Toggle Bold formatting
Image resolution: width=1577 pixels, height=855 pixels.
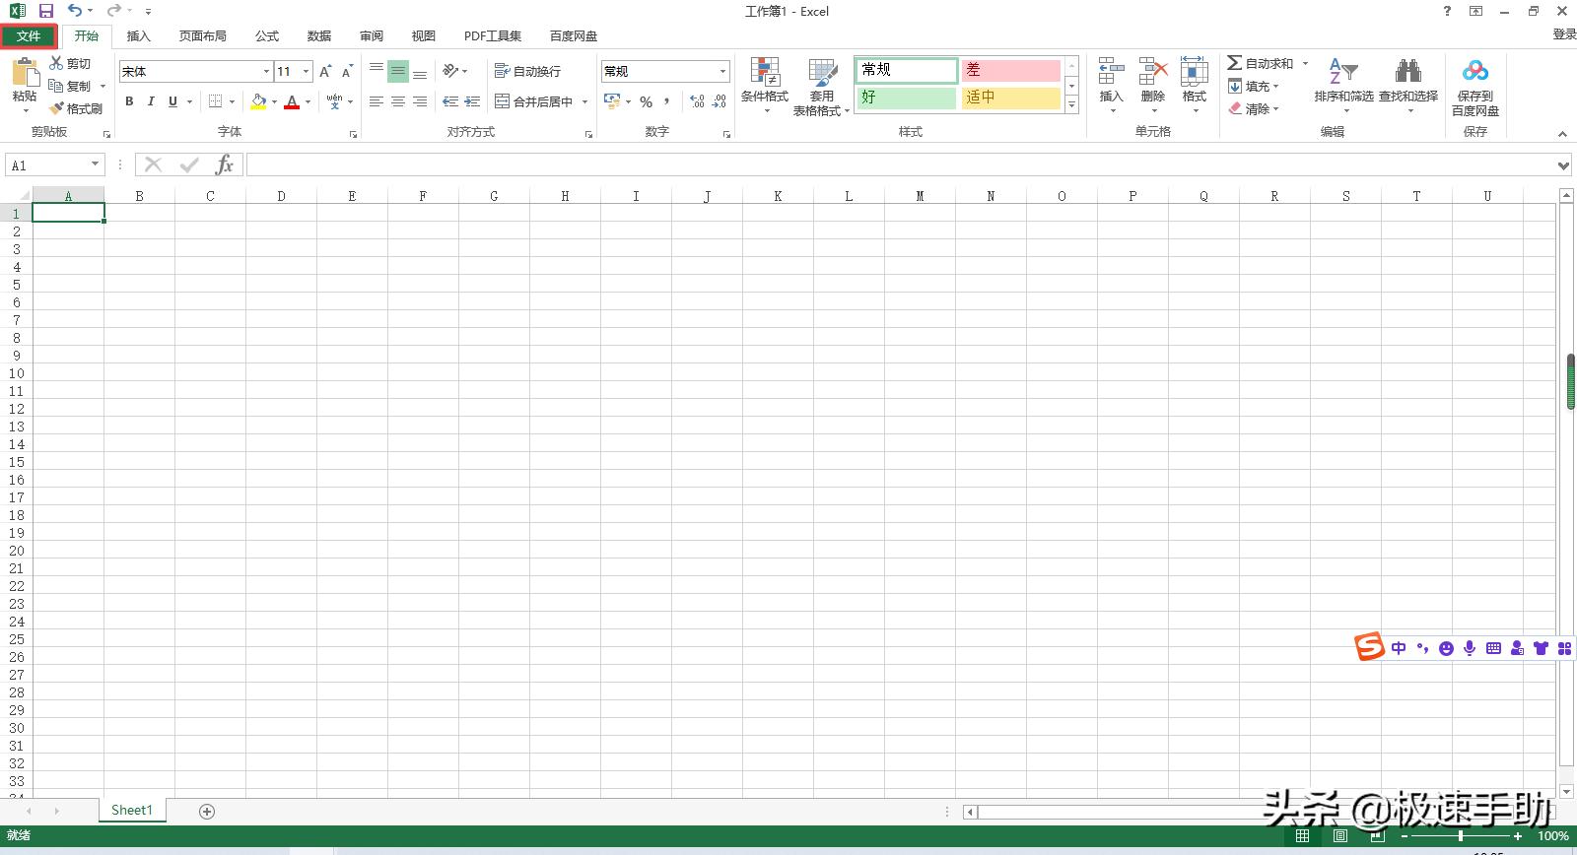point(129,101)
